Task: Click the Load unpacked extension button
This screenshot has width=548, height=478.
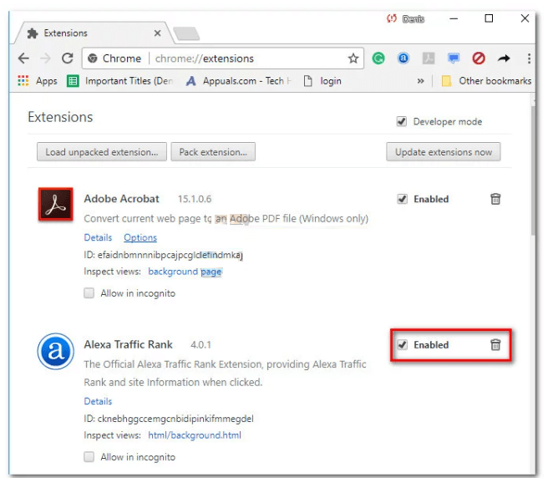Action: (x=101, y=152)
